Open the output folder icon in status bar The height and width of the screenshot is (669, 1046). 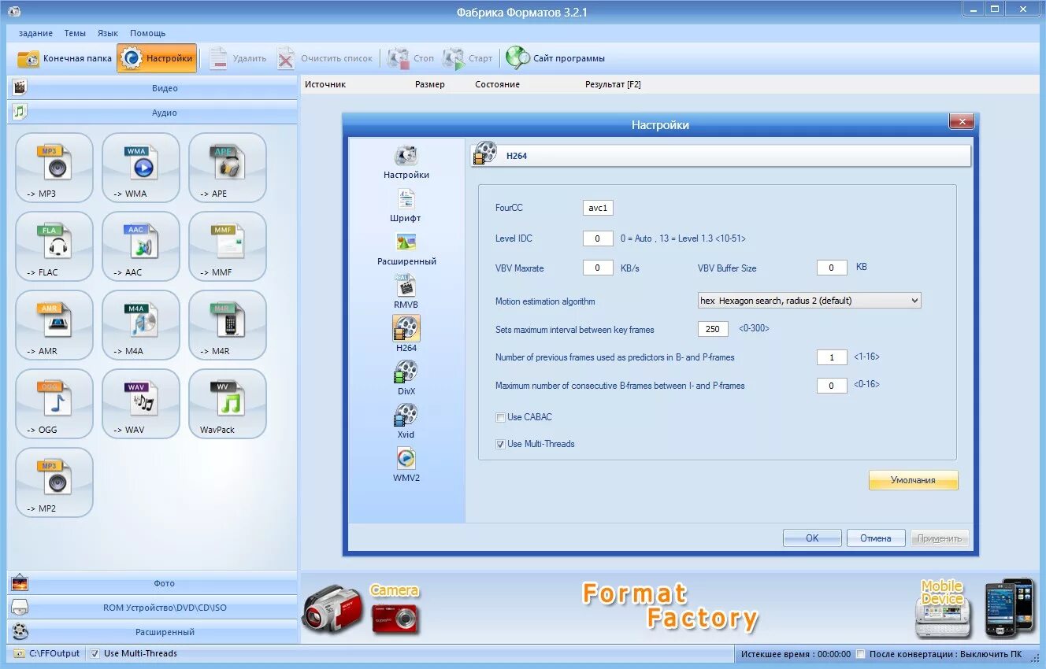[19, 653]
